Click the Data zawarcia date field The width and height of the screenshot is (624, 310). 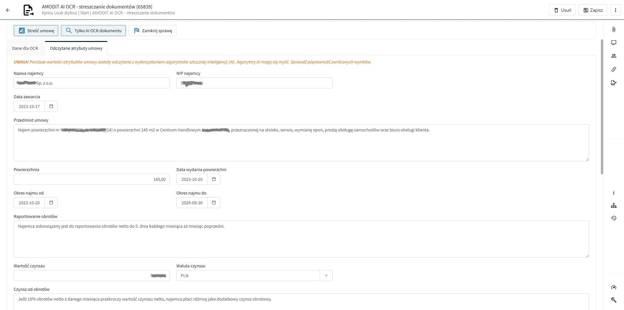29,106
